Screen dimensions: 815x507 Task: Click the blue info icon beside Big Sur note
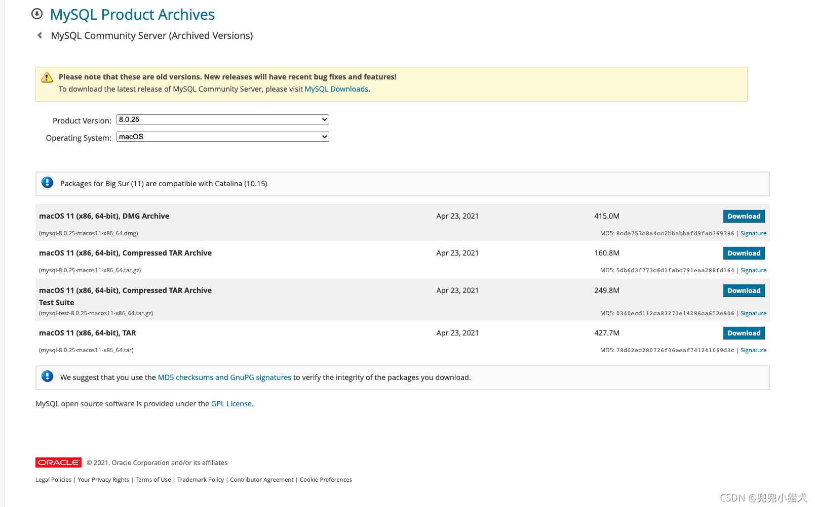click(x=48, y=183)
